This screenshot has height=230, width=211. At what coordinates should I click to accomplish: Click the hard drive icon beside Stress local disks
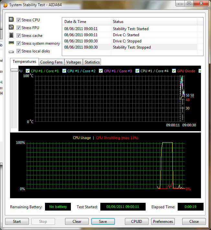11,52
